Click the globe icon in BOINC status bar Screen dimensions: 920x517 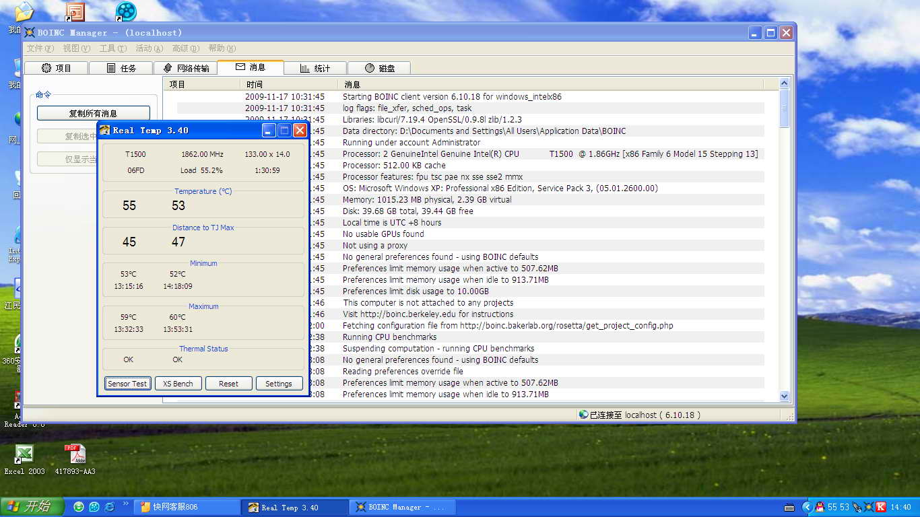[583, 415]
